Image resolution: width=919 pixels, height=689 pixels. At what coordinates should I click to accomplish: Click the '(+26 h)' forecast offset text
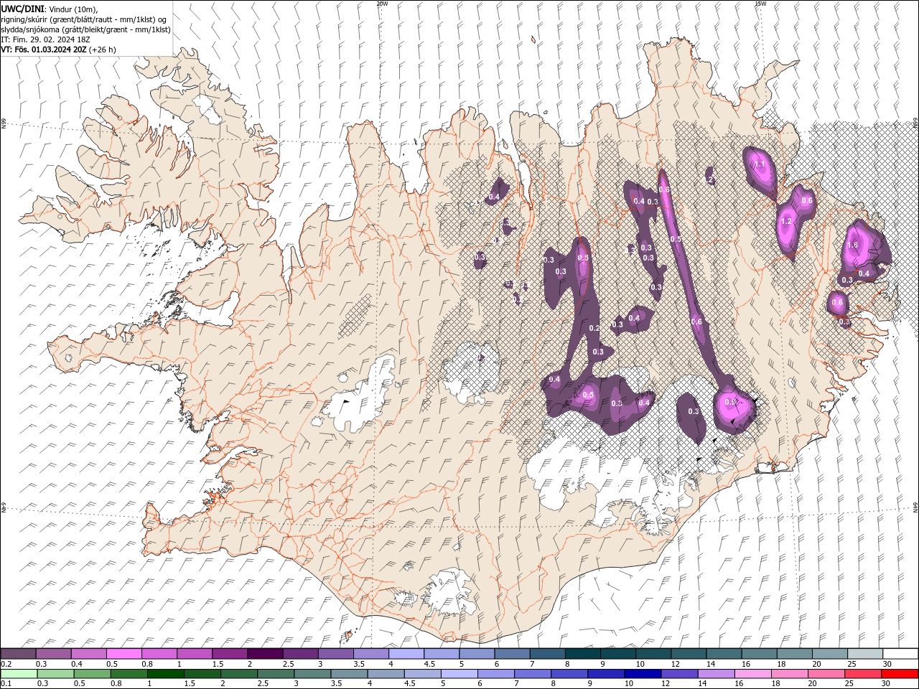pyautogui.click(x=103, y=50)
